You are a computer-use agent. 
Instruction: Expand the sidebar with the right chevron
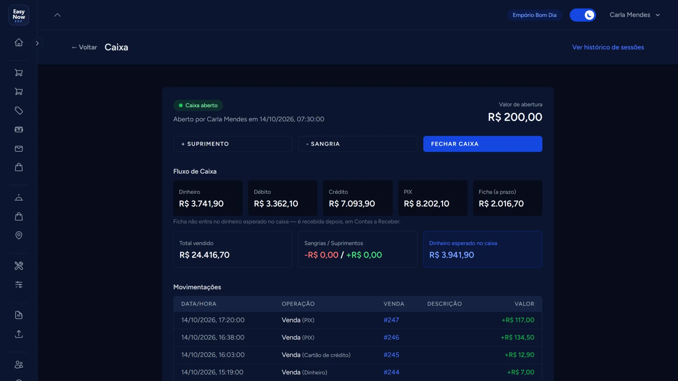37,43
